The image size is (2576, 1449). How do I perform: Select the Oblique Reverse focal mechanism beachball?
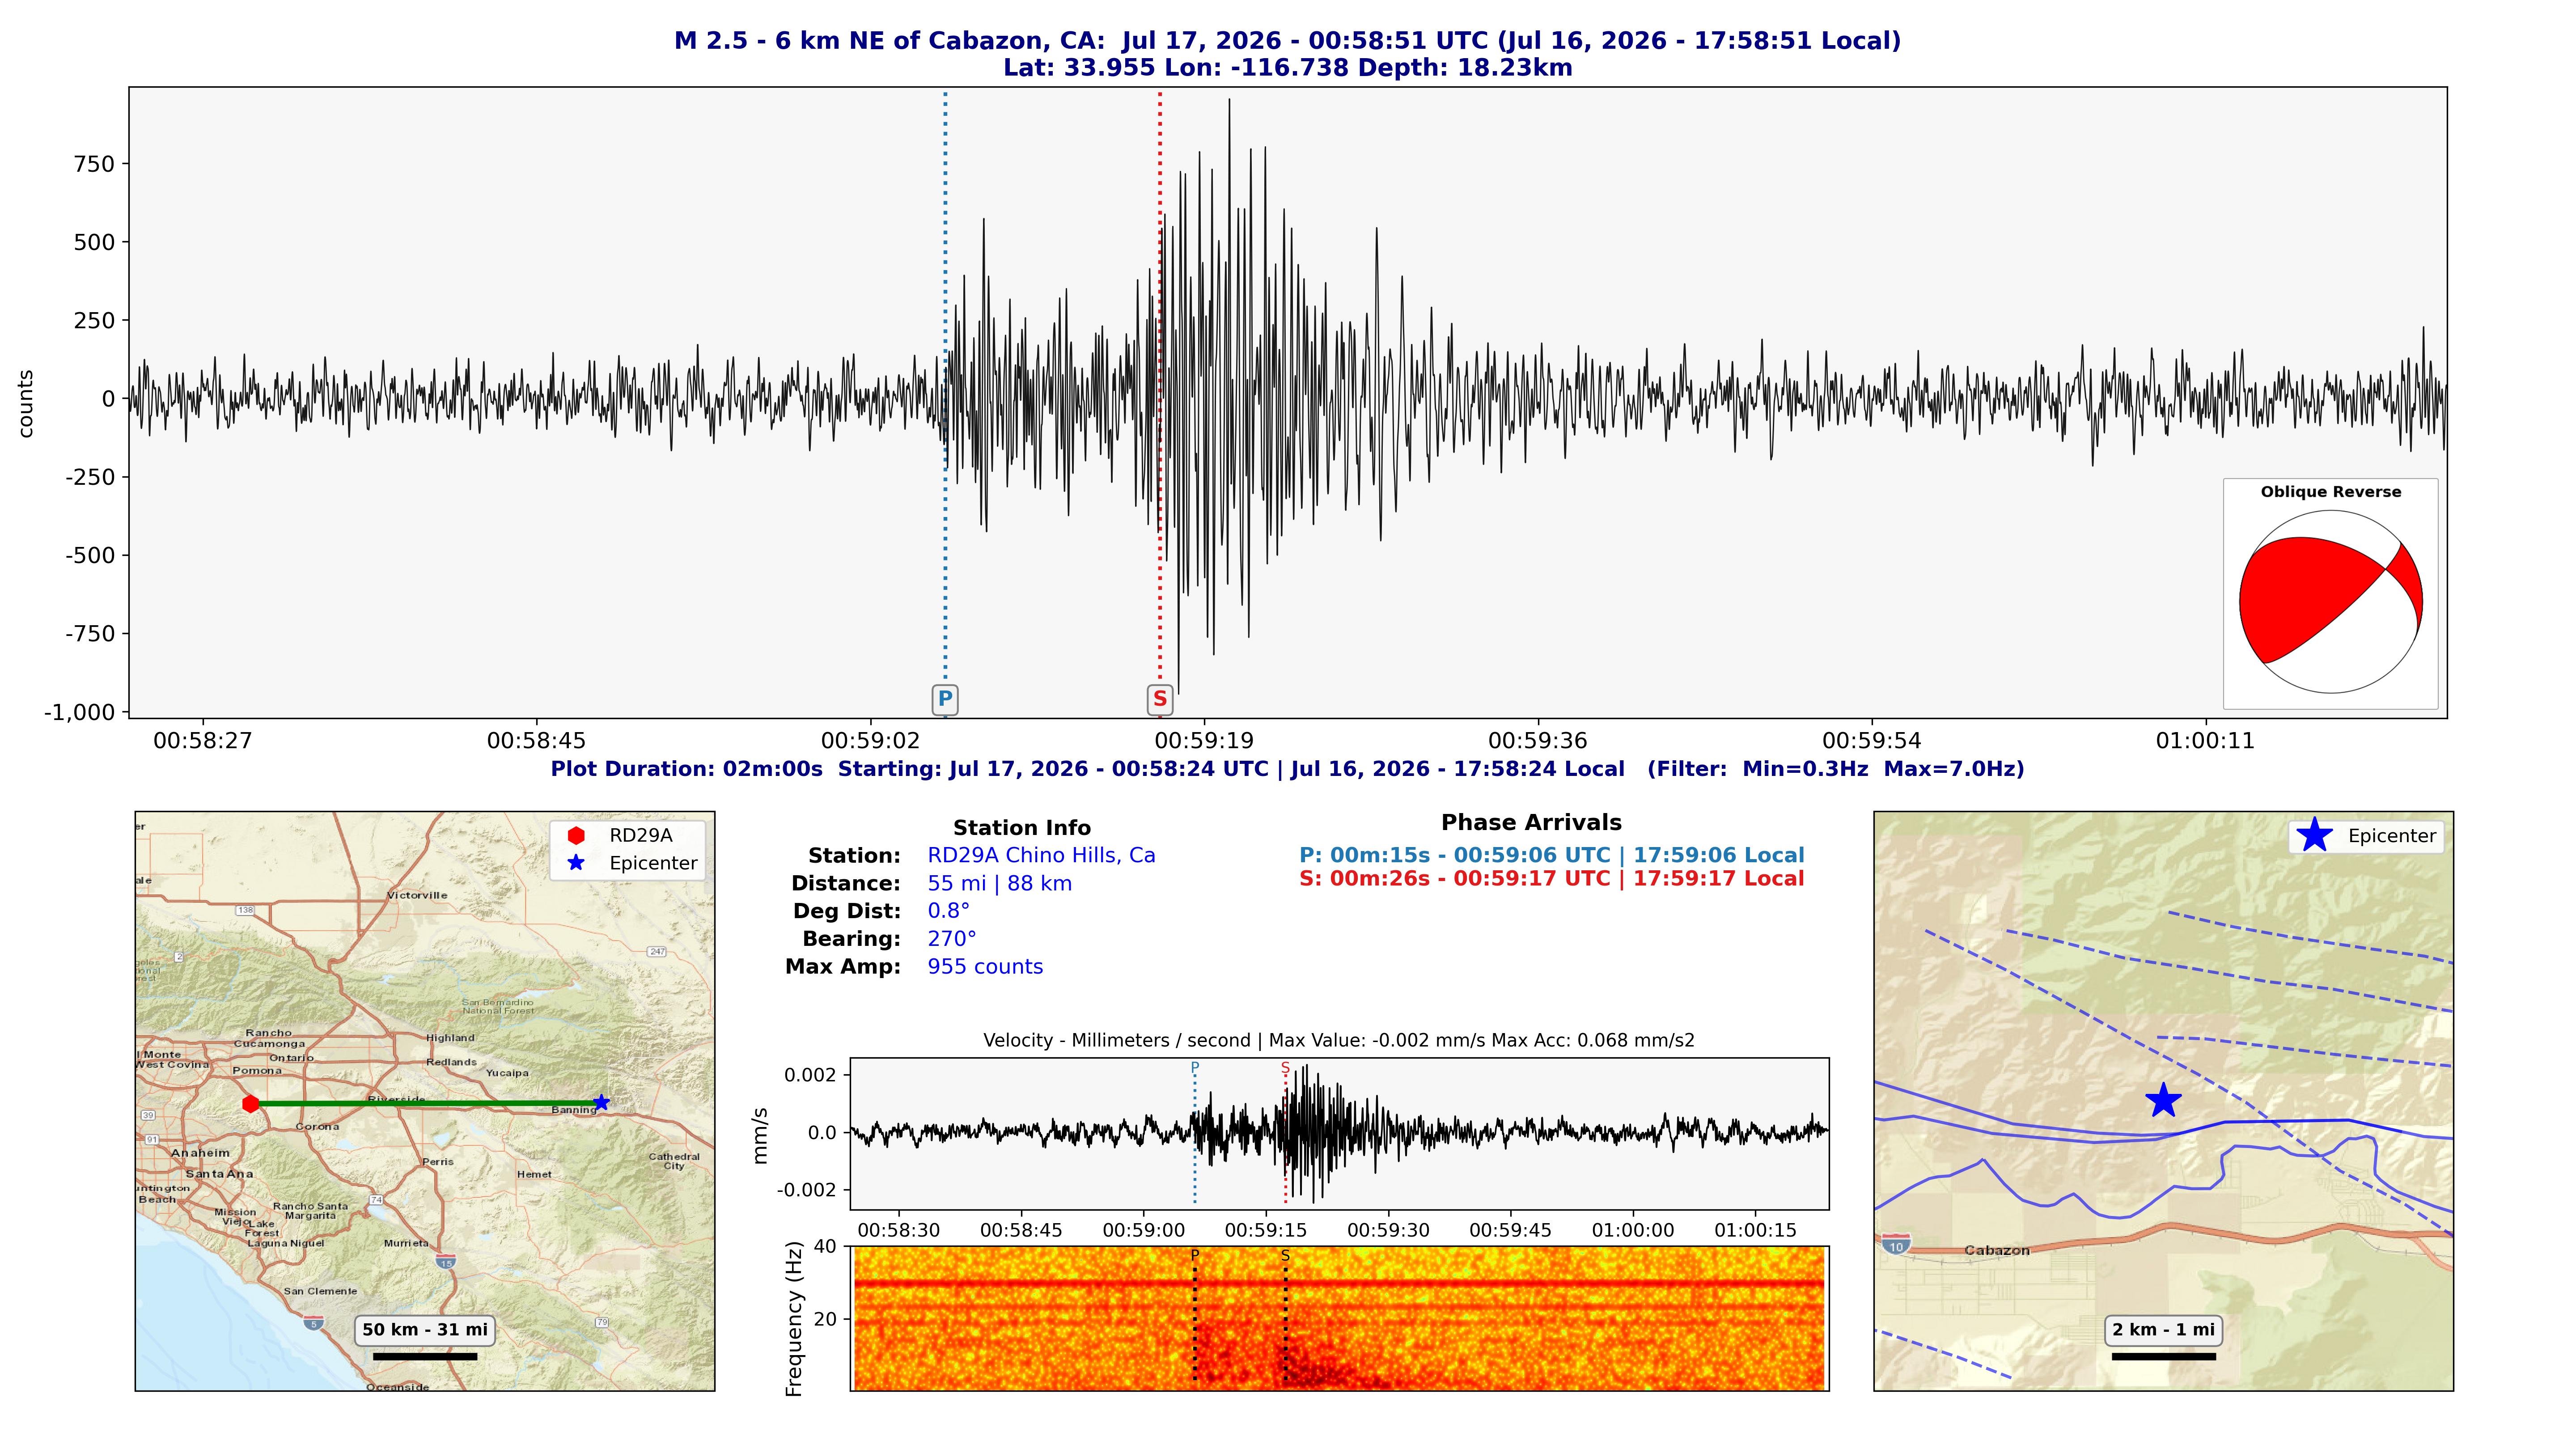click(x=2330, y=602)
